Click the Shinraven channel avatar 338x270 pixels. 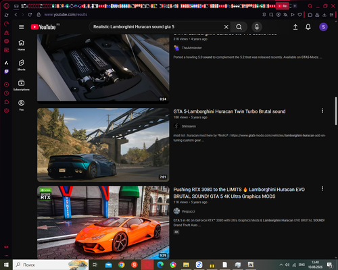pos(176,126)
